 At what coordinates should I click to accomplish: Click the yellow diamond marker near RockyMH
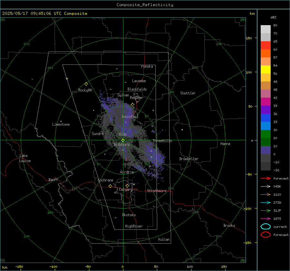(x=86, y=84)
